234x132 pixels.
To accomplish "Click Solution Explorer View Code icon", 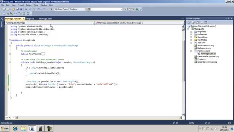I will tap(202, 22).
